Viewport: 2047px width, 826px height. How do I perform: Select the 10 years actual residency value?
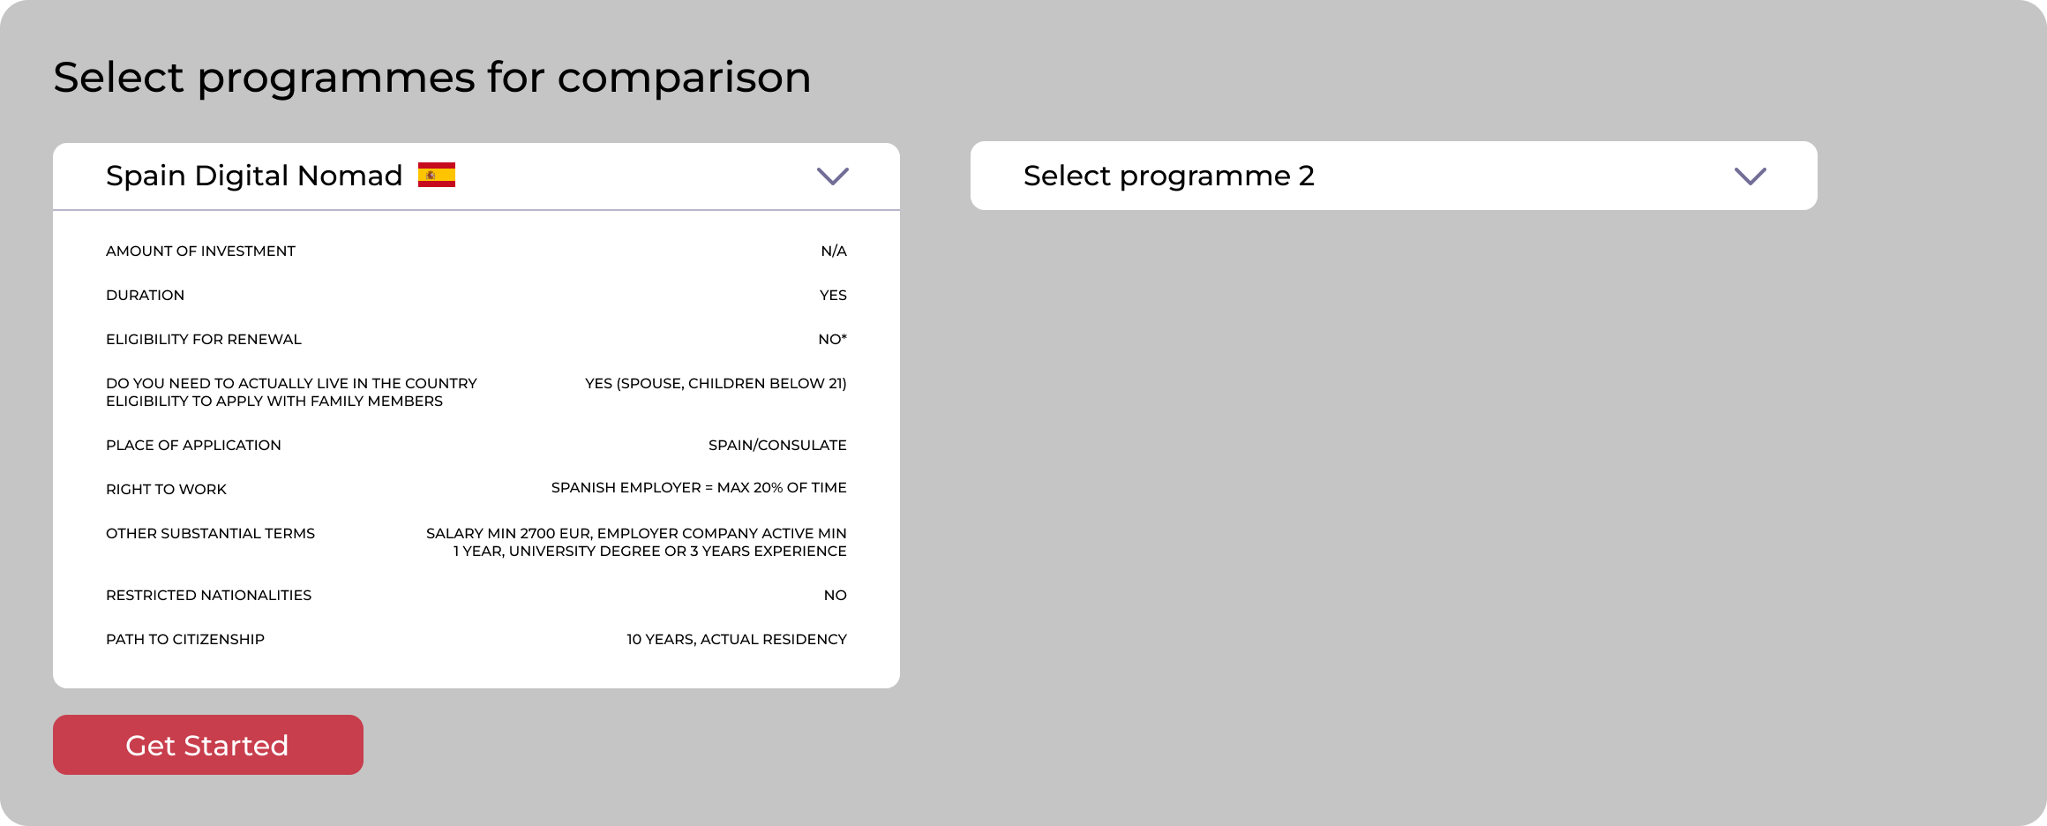coord(737,640)
